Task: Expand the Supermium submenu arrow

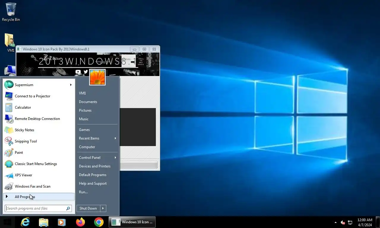Action: pos(71,85)
